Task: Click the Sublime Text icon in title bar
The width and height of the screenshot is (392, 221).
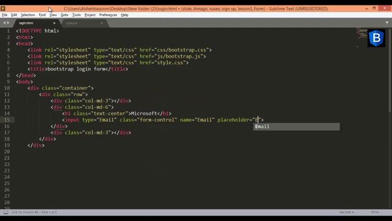Action: (3, 9)
